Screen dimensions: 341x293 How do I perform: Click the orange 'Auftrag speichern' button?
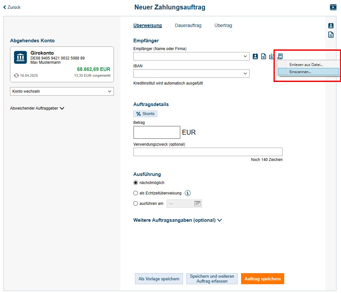[262, 279]
